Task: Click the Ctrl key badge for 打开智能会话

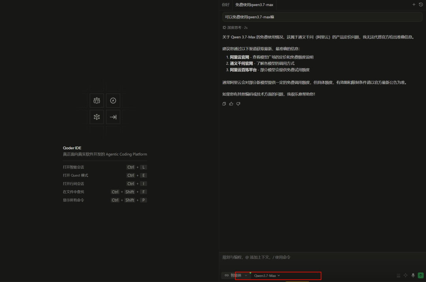Action: (x=131, y=167)
